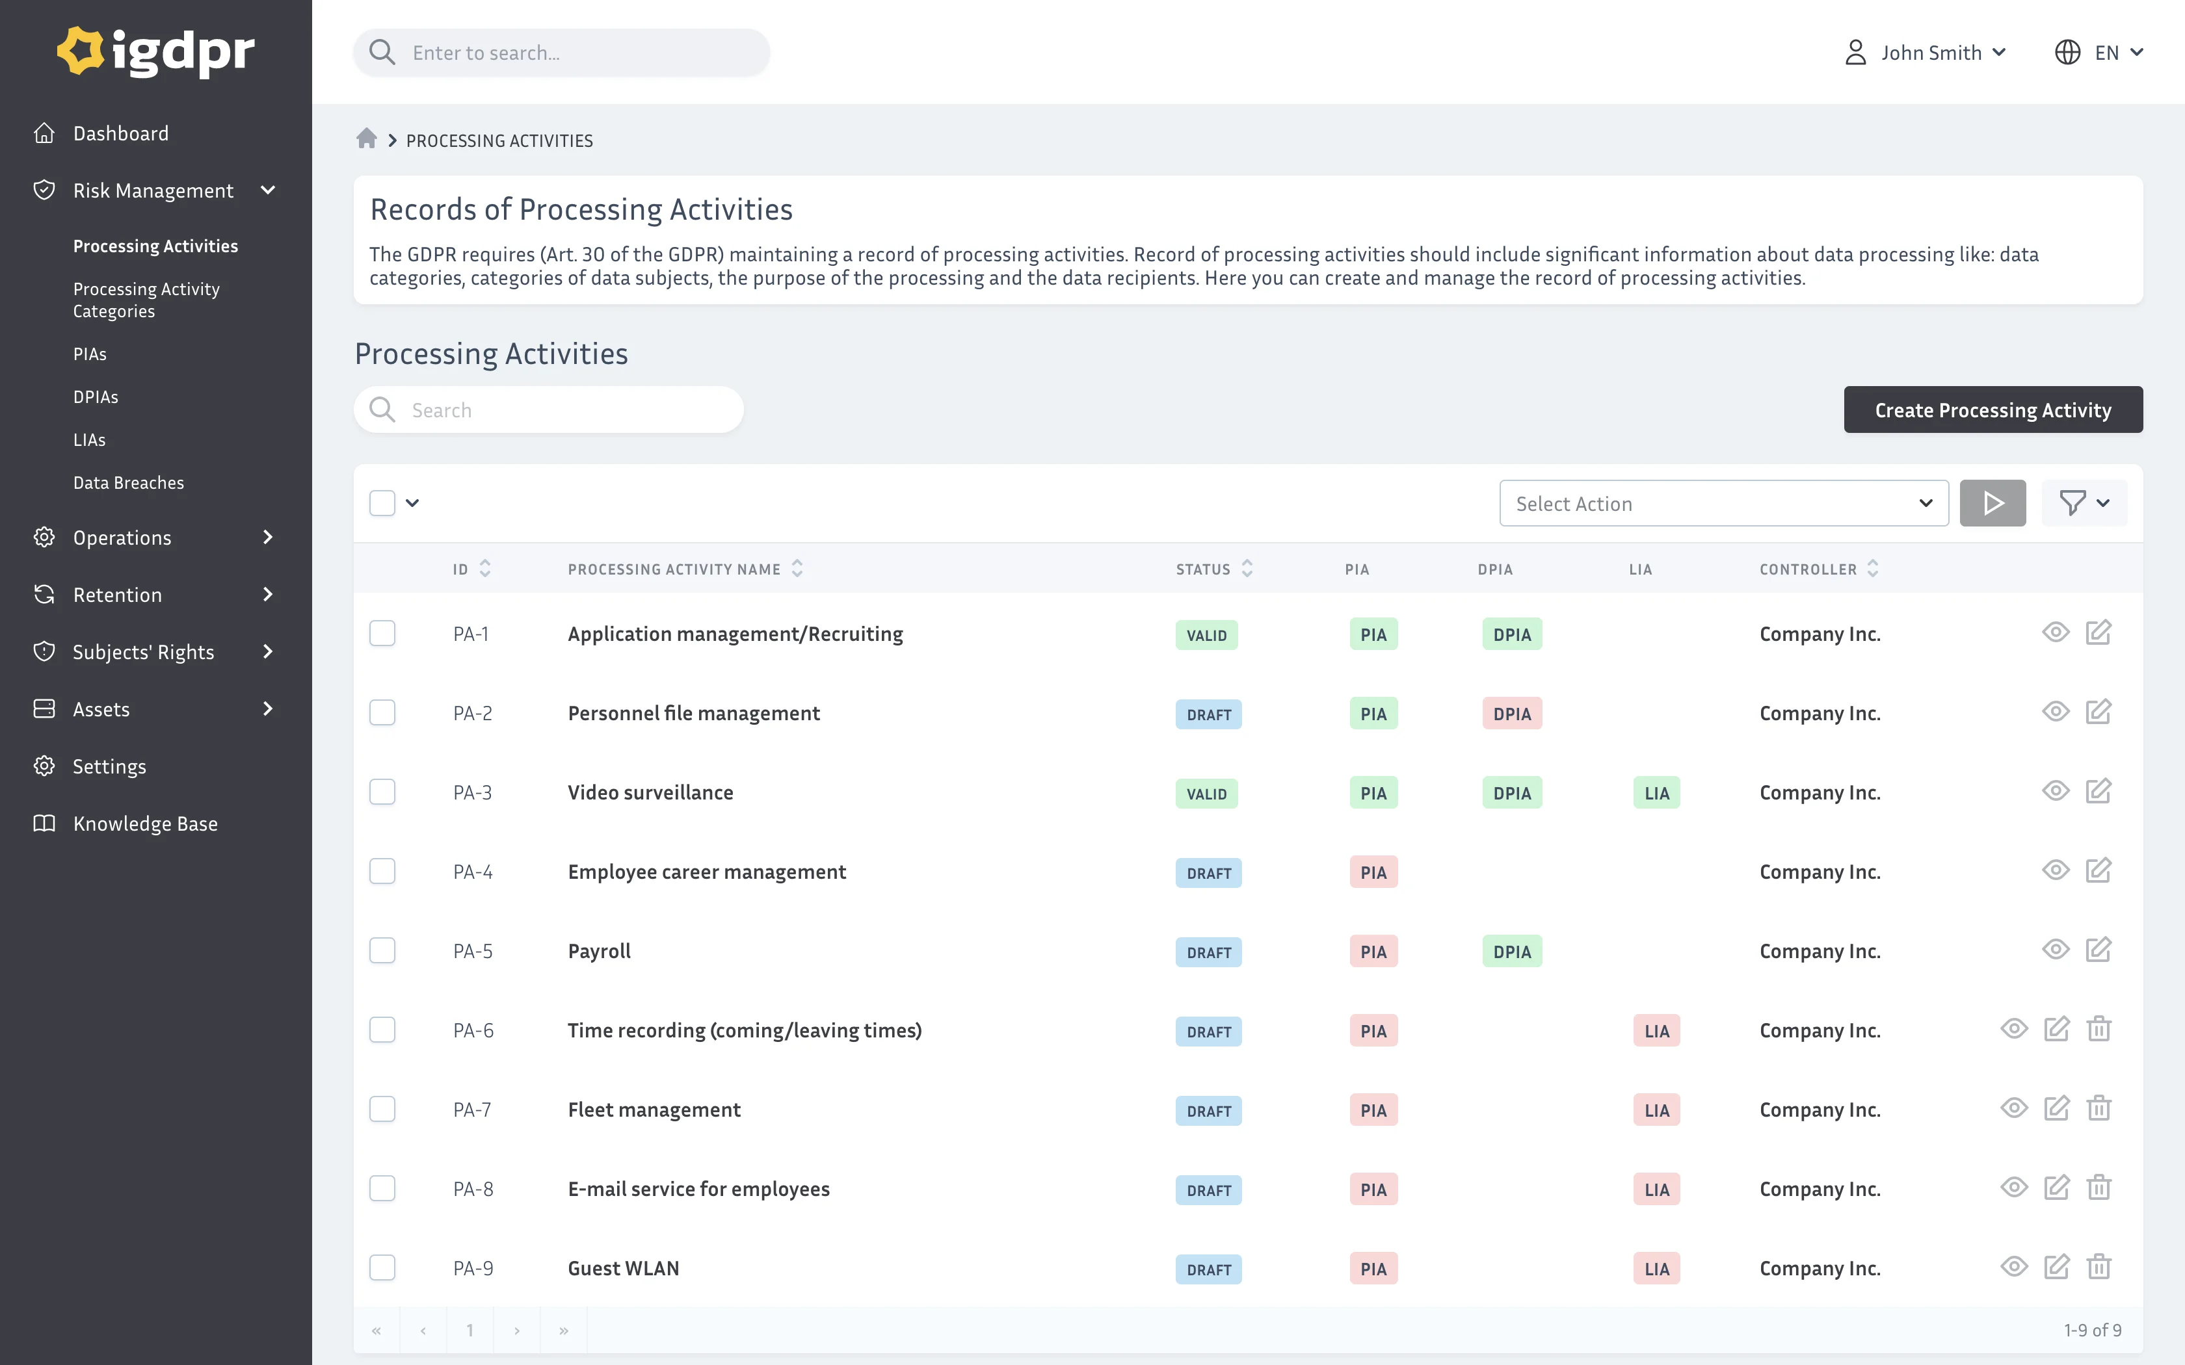Delete the Fleet management activity

2099,1108
